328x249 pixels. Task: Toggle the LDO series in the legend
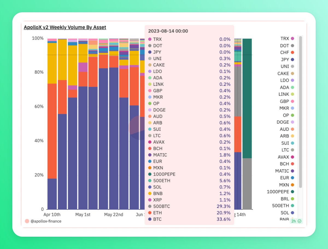[287, 80]
